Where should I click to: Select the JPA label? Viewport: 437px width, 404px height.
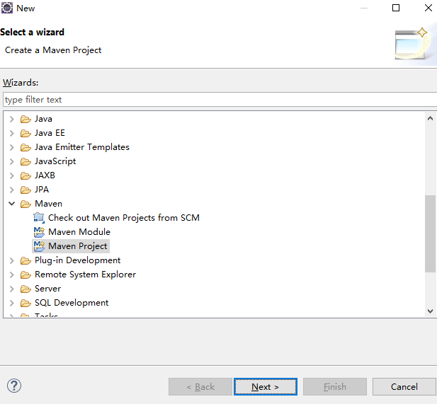tap(42, 190)
